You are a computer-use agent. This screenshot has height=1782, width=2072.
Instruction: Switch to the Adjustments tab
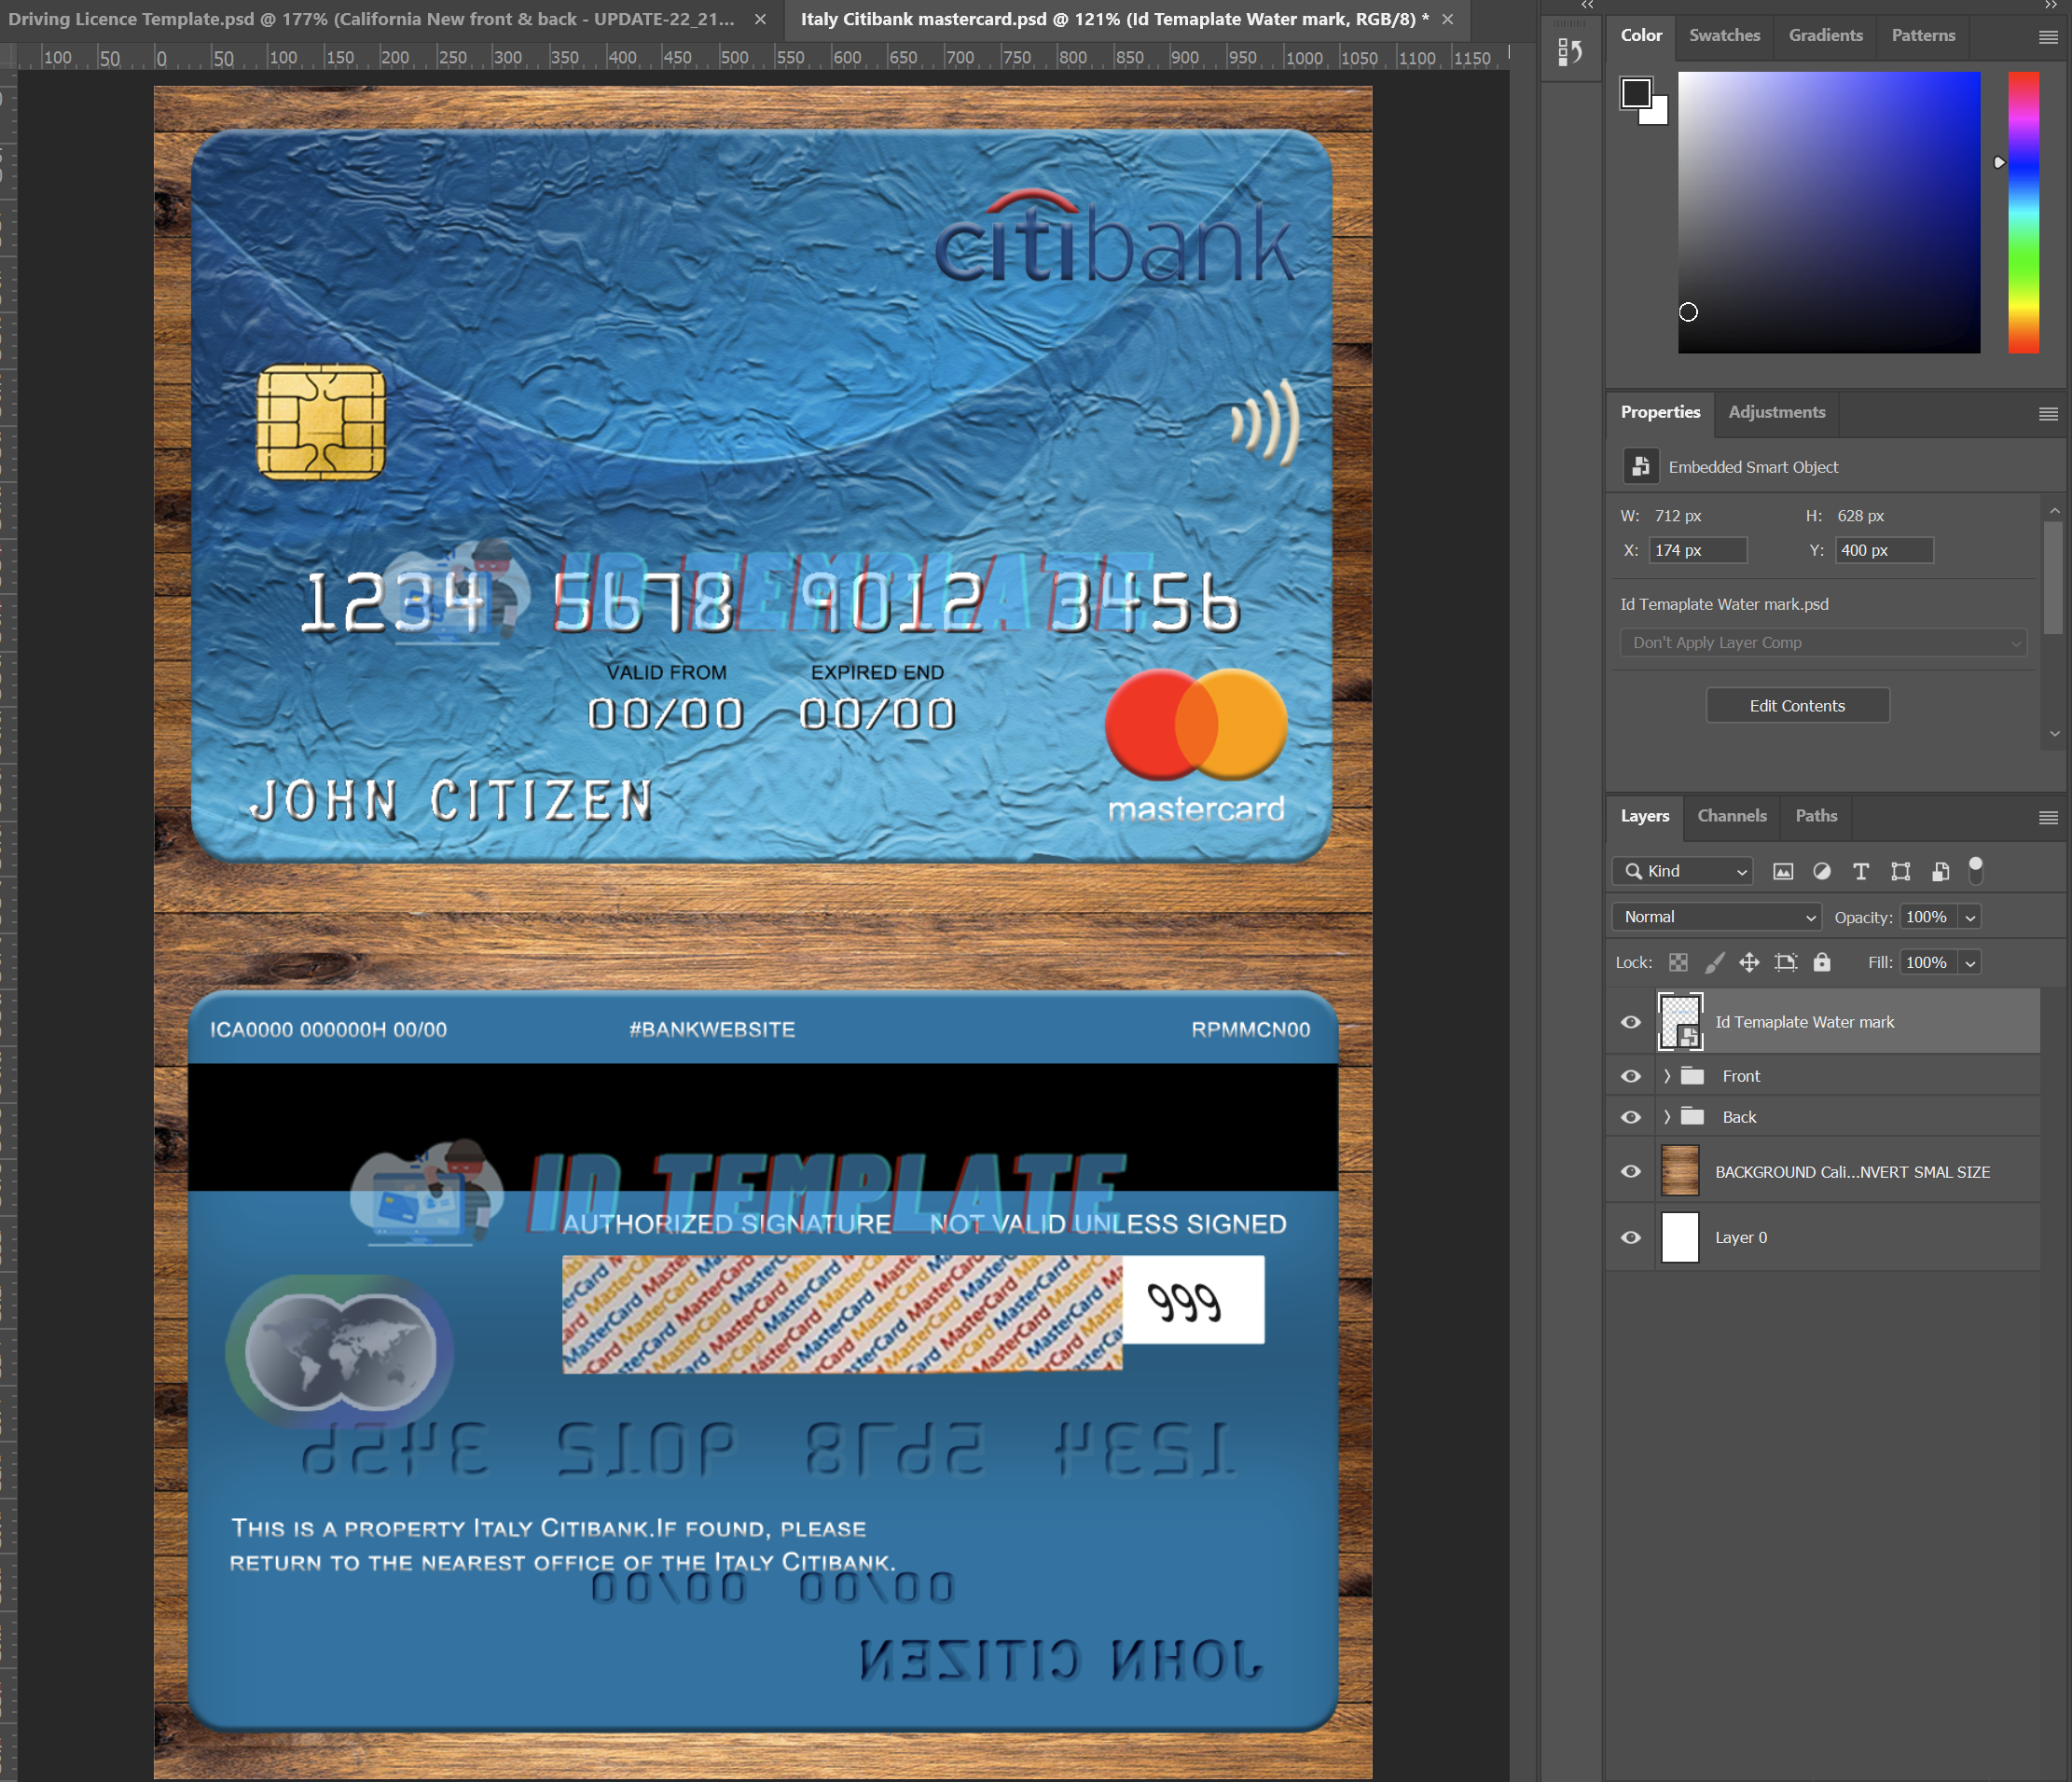pos(1776,412)
